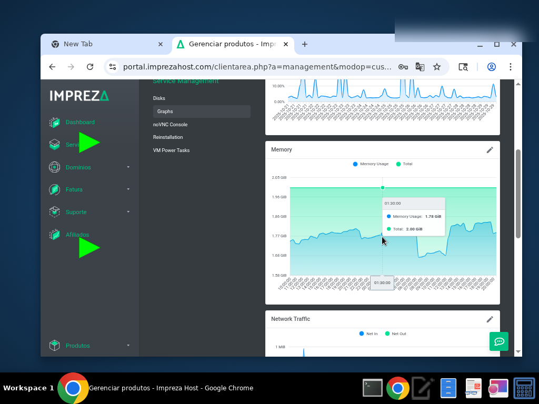Open Chrome three-dot menu
The image size is (539, 404).
[511, 67]
